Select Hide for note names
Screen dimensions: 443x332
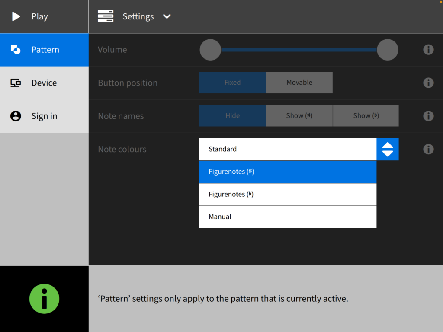tap(232, 116)
